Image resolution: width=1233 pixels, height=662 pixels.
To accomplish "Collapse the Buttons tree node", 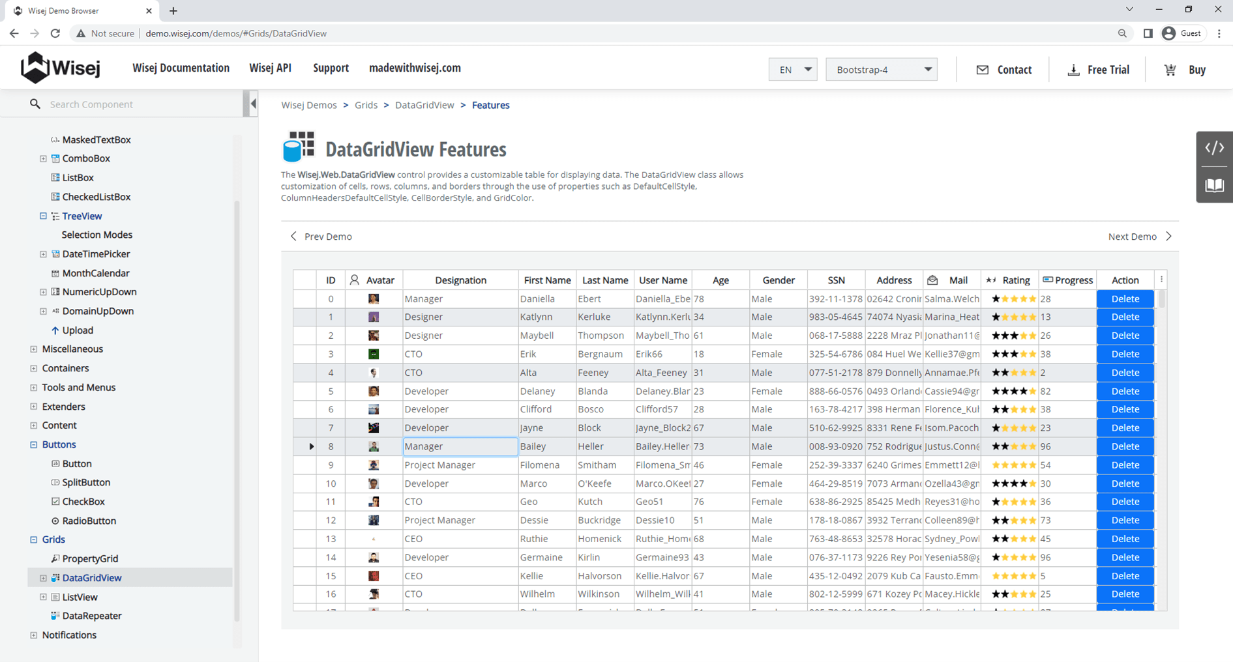I will pos(34,444).
